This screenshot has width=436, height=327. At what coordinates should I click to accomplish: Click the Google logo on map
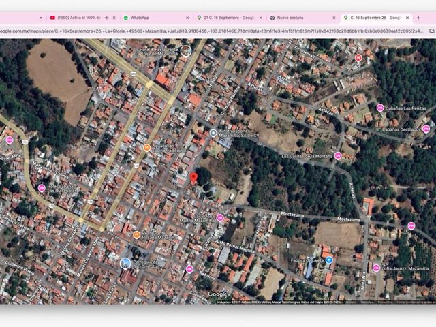point(217,294)
